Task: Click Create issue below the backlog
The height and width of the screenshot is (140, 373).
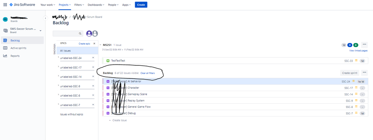Action: click(118, 120)
